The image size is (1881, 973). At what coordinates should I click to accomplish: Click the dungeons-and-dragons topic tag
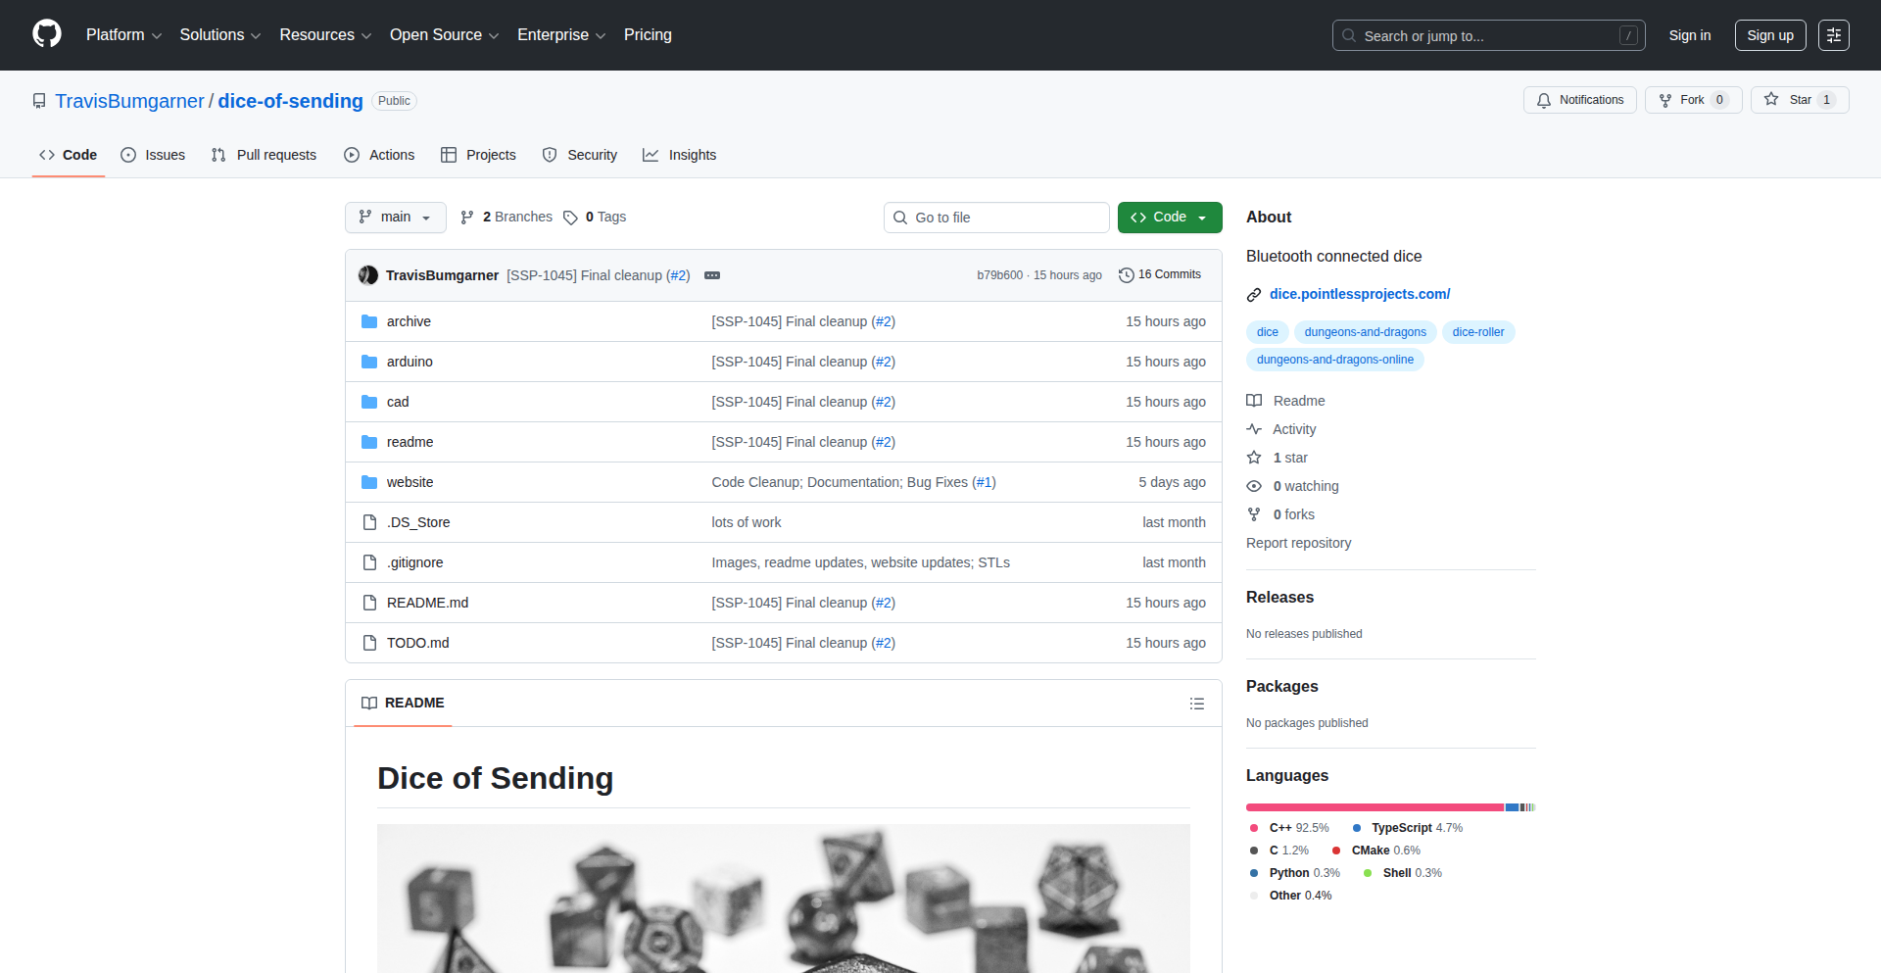point(1366,332)
